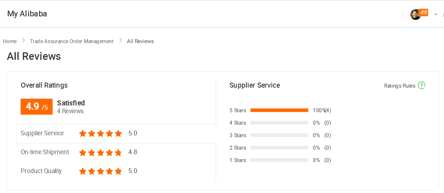Go to Home breadcrumb

[10, 41]
